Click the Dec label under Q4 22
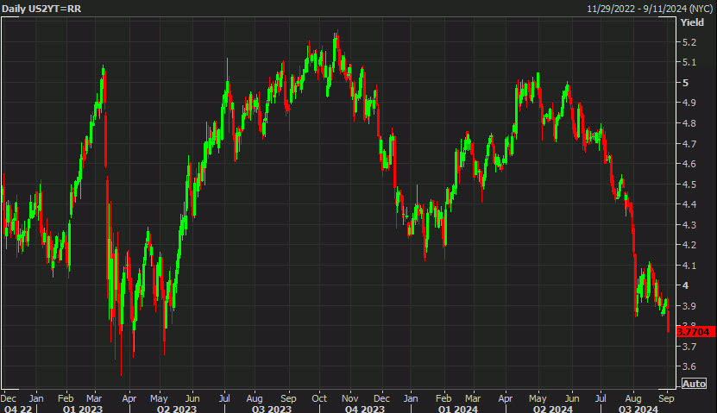This screenshot has height=413, width=717. pos(9,398)
